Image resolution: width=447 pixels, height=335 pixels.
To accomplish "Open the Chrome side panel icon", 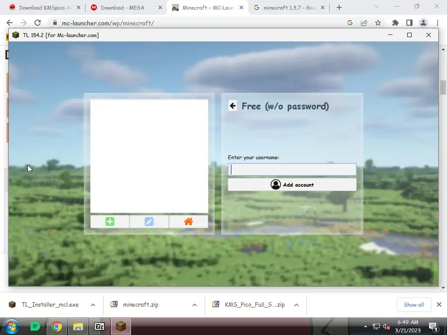I will click(409, 23).
